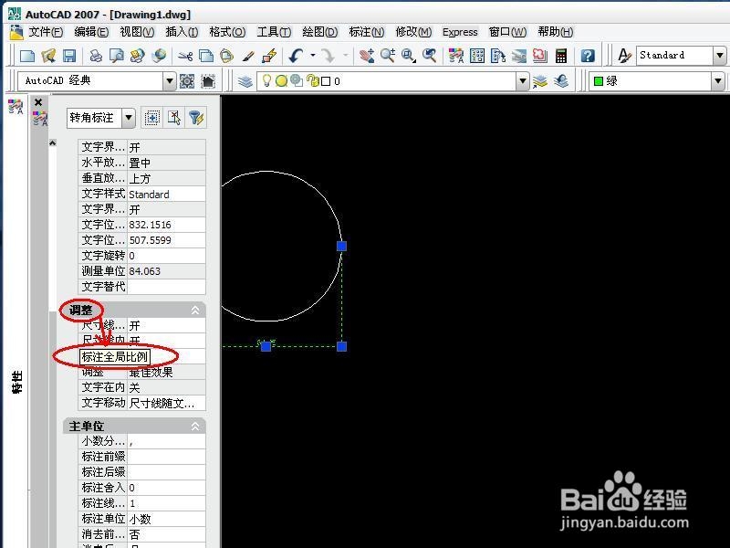Open the Standard text style dropdown
The height and width of the screenshot is (548, 730).
719,56
